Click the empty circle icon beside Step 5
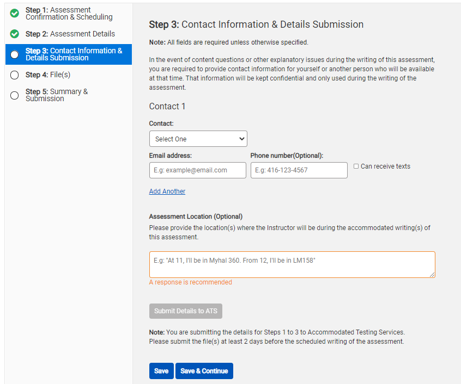461x384 pixels. (14, 95)
